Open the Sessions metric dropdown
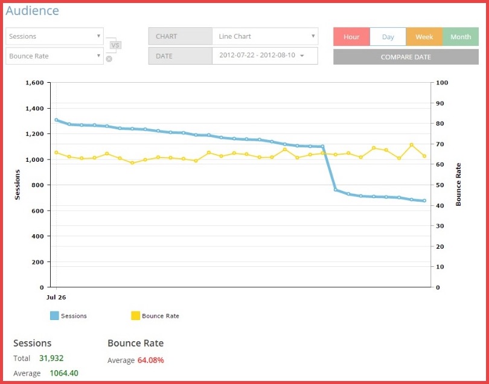The width and height of the screenshot is (489, 384). (54, 36)
